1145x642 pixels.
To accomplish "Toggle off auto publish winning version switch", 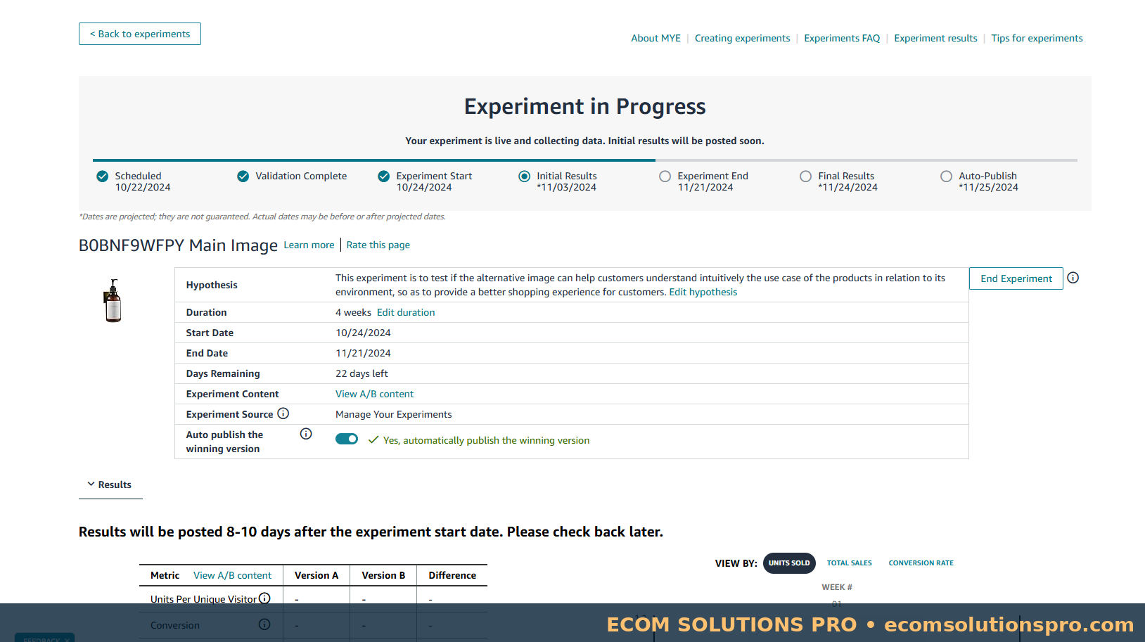I will [347, 439].
